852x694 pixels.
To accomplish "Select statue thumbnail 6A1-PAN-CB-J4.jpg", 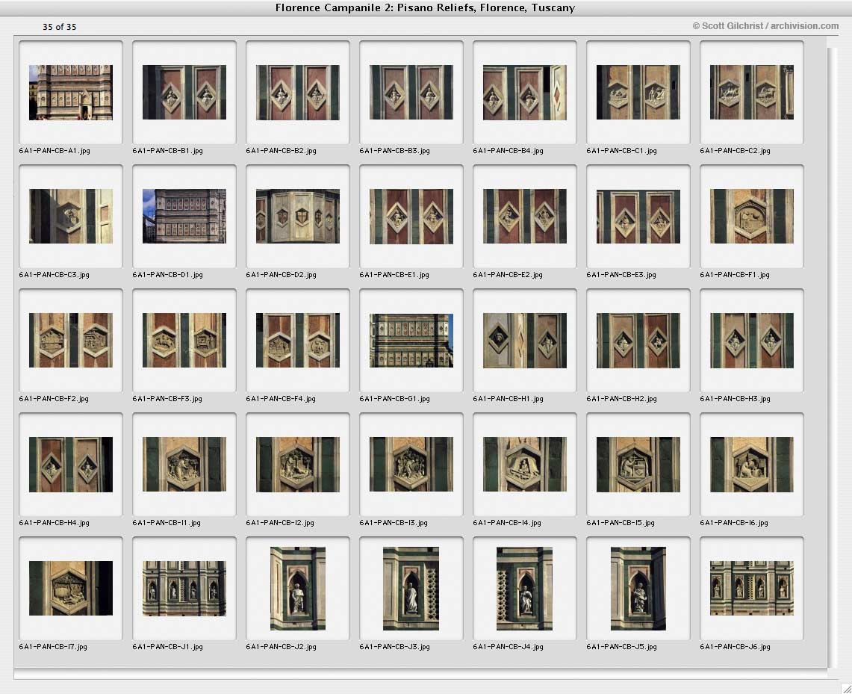I will tap(524, 589).
